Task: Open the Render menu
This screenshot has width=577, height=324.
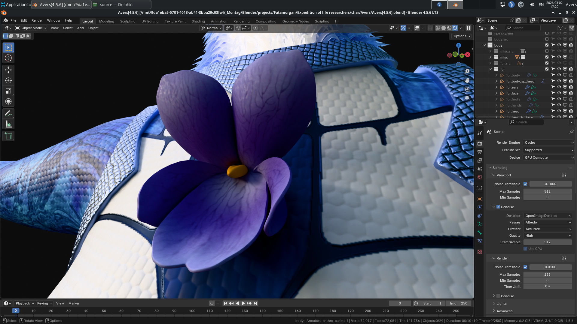Action: coord(37,20)
